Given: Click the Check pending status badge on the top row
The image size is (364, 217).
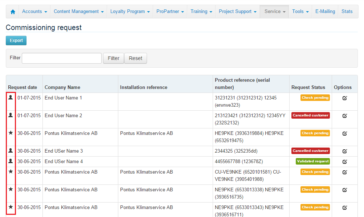Looking at the screenshot, I should pos(315,98).
